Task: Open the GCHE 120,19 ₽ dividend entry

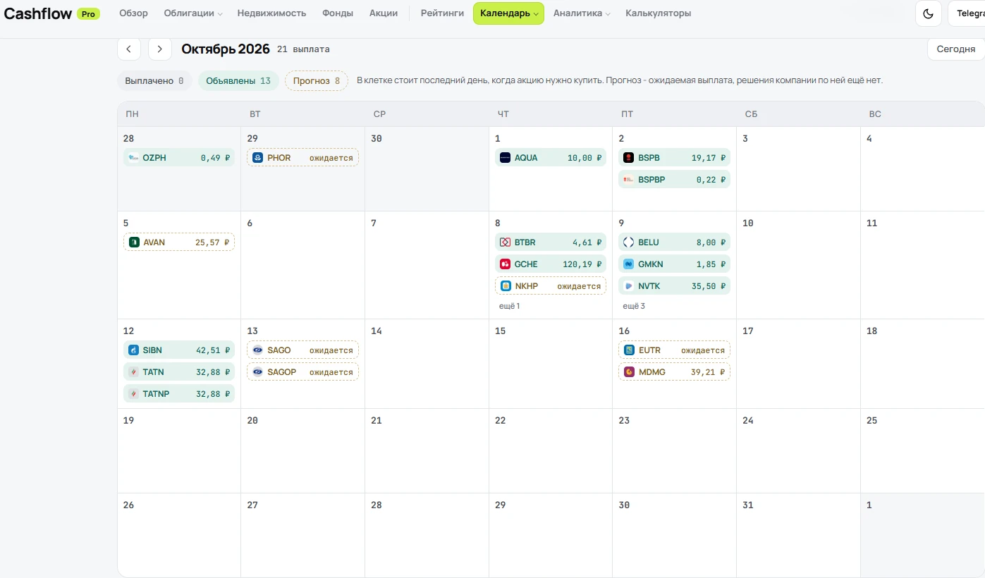Action: pos(551,264)
